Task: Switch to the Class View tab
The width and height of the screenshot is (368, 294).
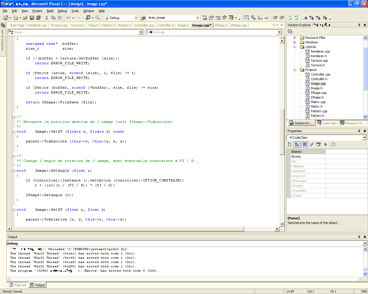Action: point(327,123)
